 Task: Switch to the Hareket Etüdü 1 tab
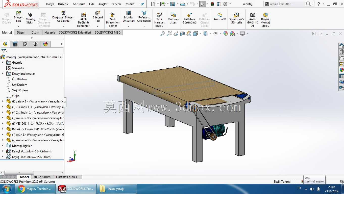tap(67, 177)
